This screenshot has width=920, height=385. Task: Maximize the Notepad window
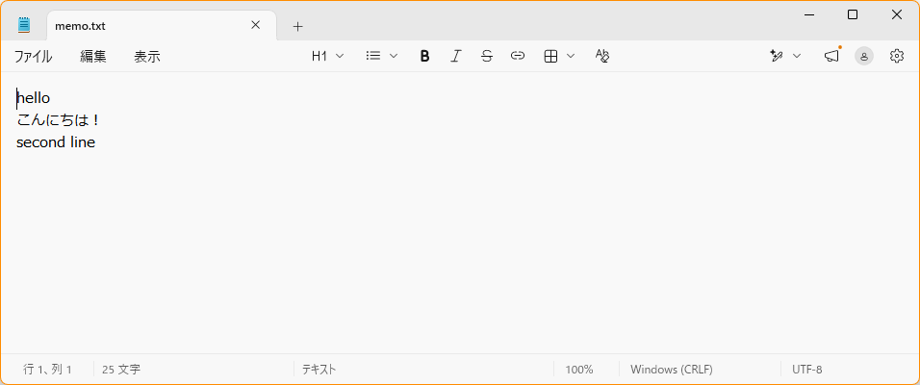(x=853, y=15)
